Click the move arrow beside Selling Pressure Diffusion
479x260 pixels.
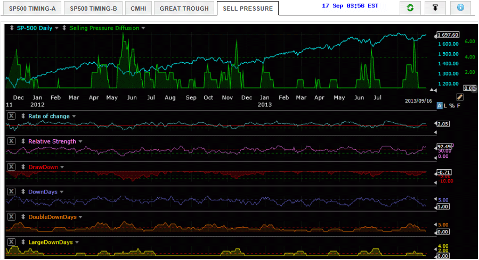[64, 28]
